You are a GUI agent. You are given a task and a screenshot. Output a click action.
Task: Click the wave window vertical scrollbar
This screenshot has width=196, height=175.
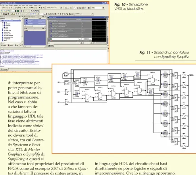[x=108, y=29]
